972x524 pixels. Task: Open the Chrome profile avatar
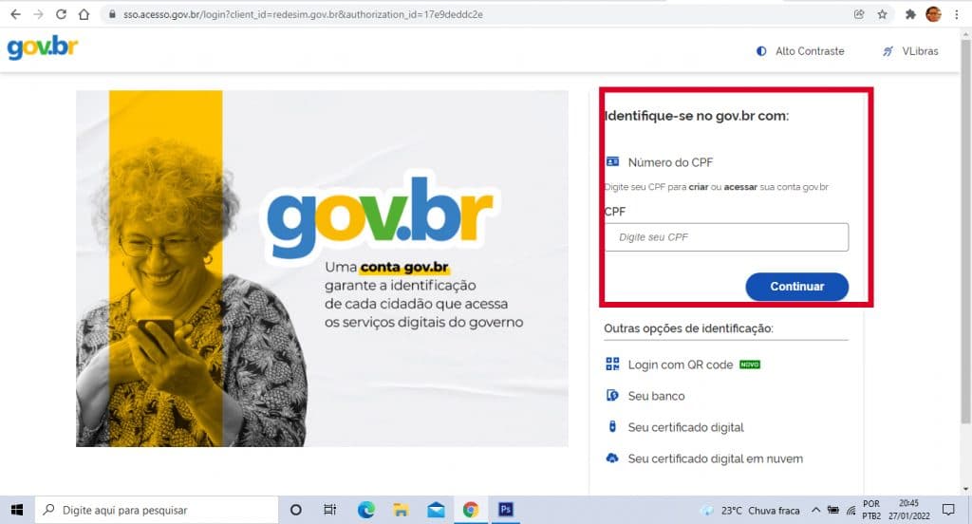coord(933,14)
